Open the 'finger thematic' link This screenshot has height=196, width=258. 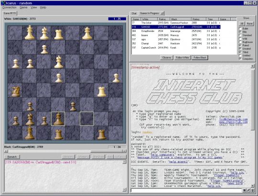pos(227,175)
